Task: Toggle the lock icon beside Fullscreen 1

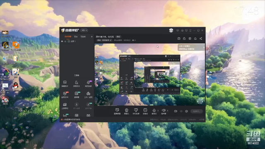Action: click(x=65, y=41)
